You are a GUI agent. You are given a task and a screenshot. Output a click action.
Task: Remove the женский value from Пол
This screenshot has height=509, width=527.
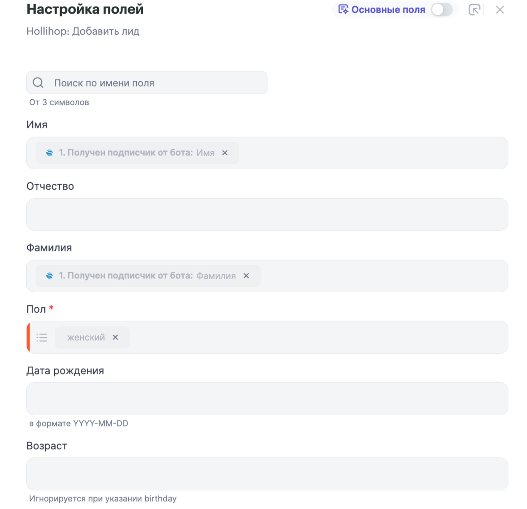115,337
